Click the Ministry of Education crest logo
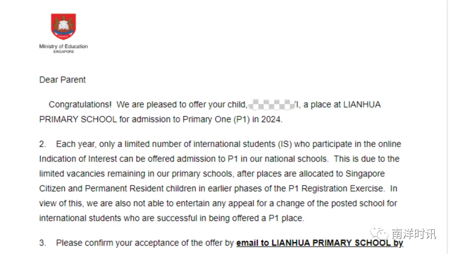The height and width of the screenshot is (254, 451). (63, 26)
